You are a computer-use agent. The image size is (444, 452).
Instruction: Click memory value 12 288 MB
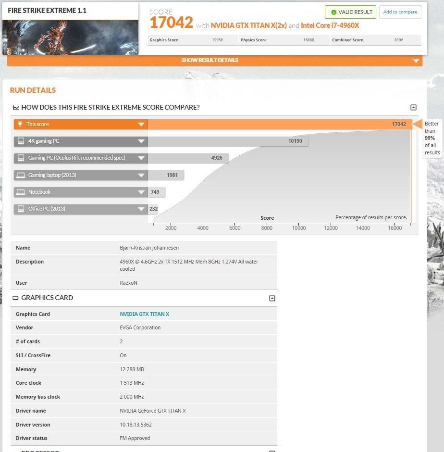click(x=132, y=369)
